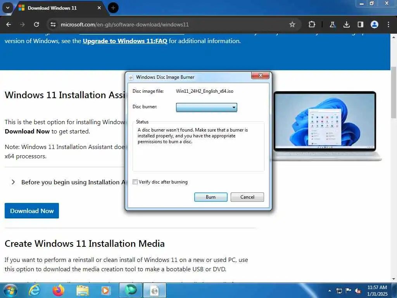Minimize the browser window
The height and width of the screenshot is (298, 397).
point(362,3)
